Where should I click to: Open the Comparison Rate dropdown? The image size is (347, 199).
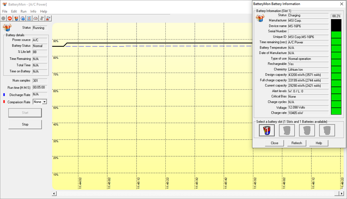(x=44, y=102)
